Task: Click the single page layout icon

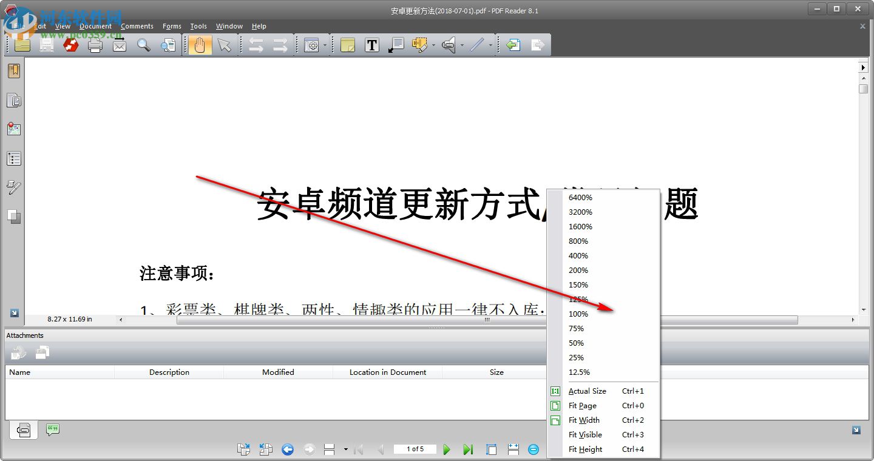Action: pyautogui.click(x=330, y=449)
